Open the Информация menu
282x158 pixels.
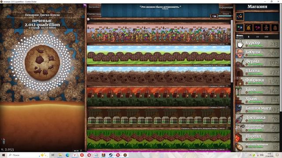click(x=226, y=7)
